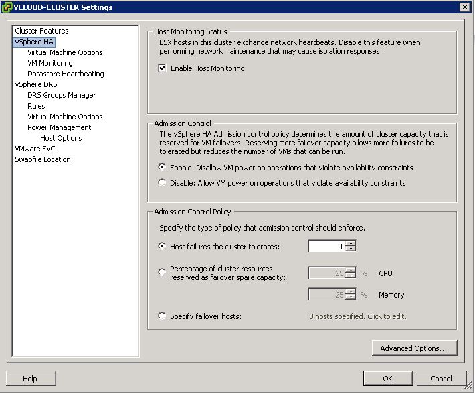
Task: Close the VCLOUD-CLUSTER Settings window
Action: [x=465, y=7]
